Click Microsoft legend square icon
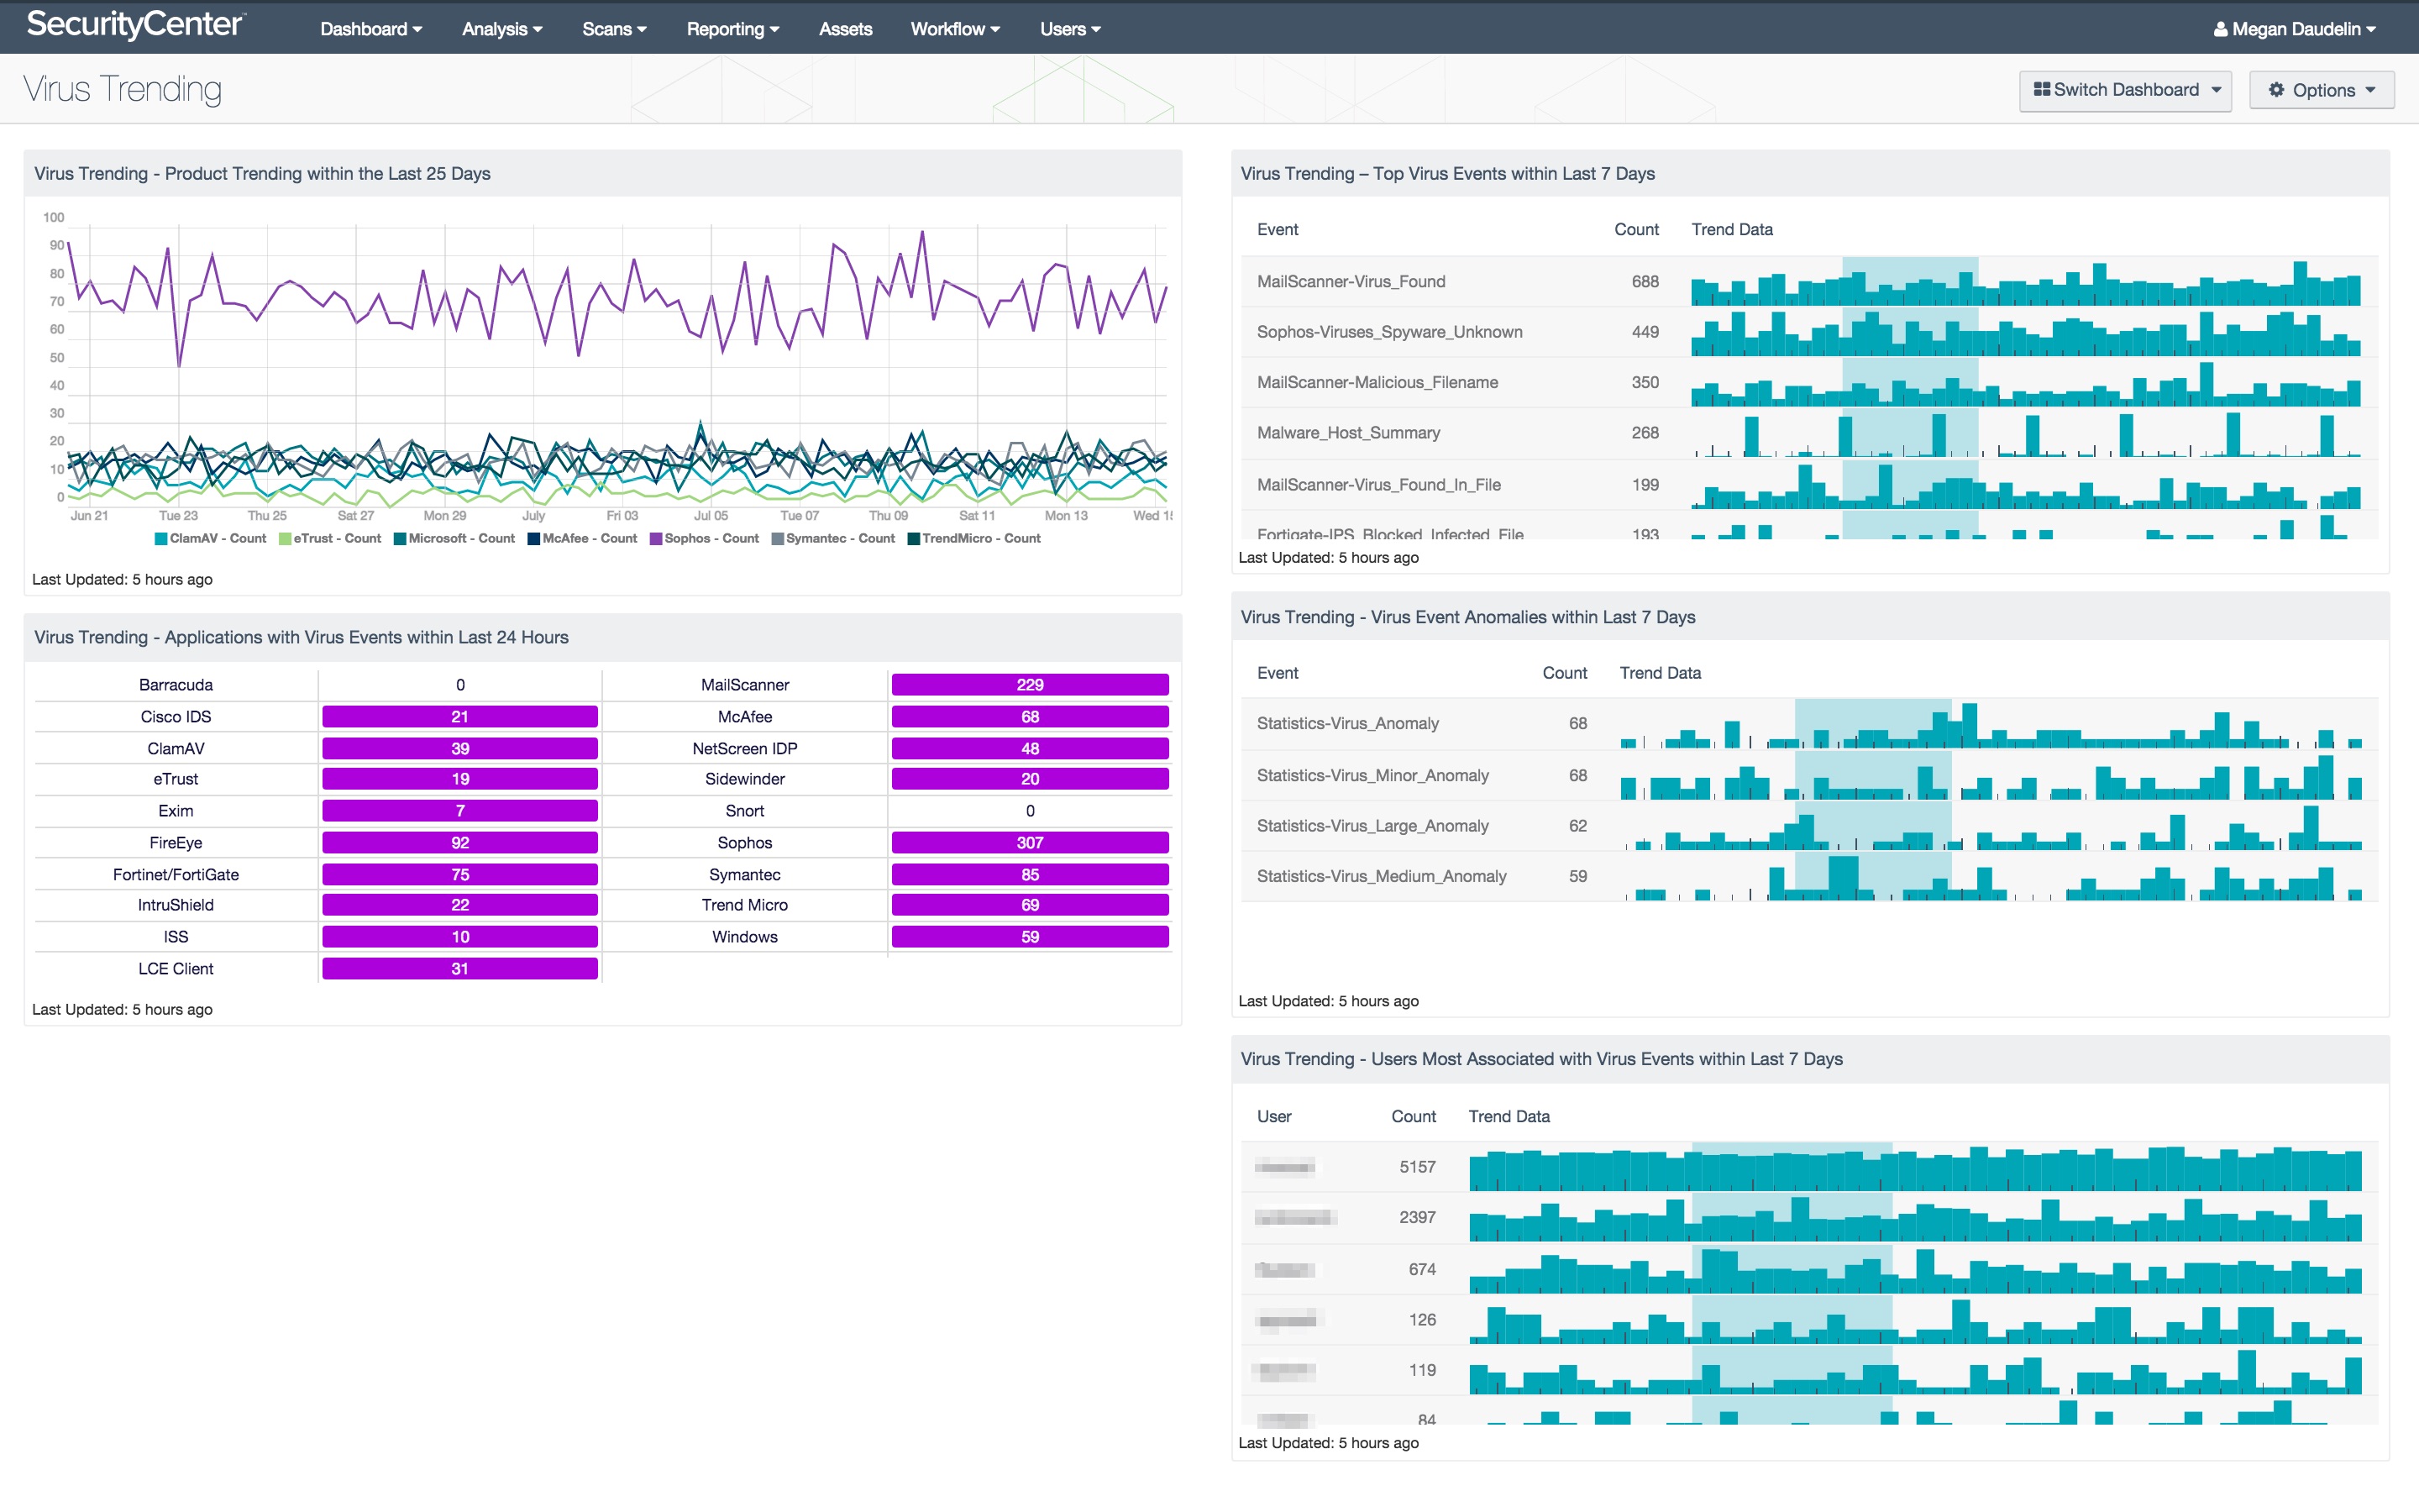The image size is (2419, 1512). 400,539
